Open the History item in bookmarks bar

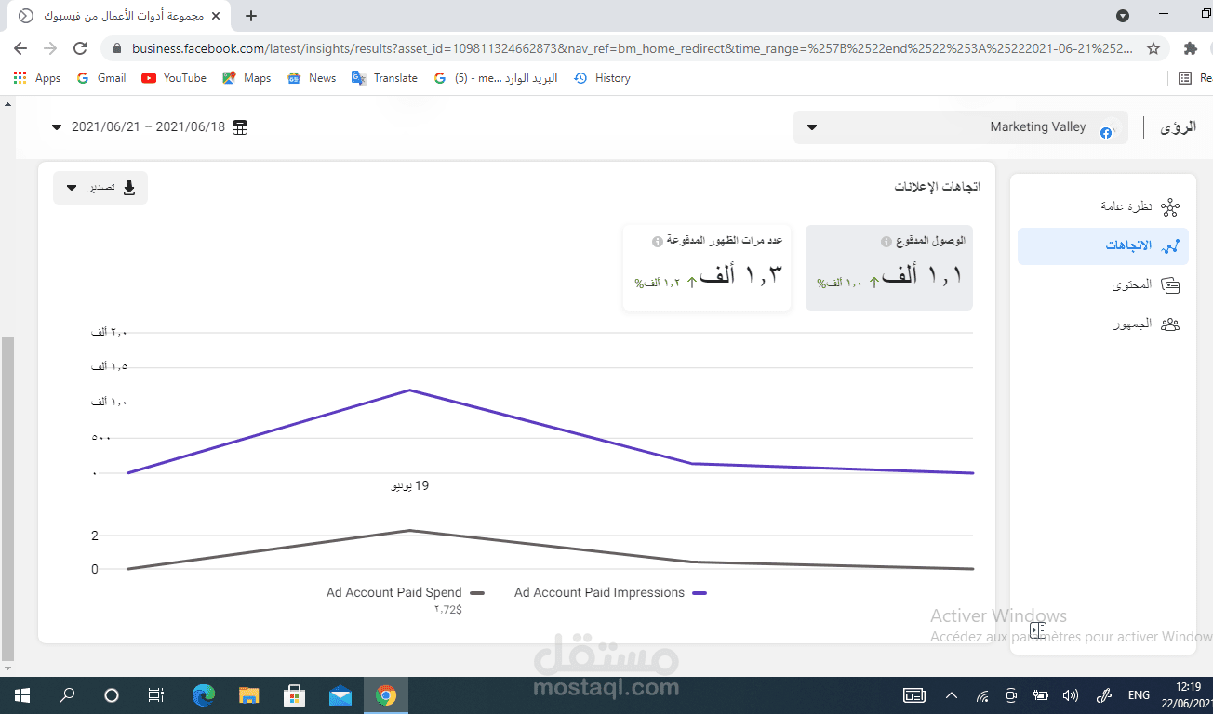[x=603, y=77]
